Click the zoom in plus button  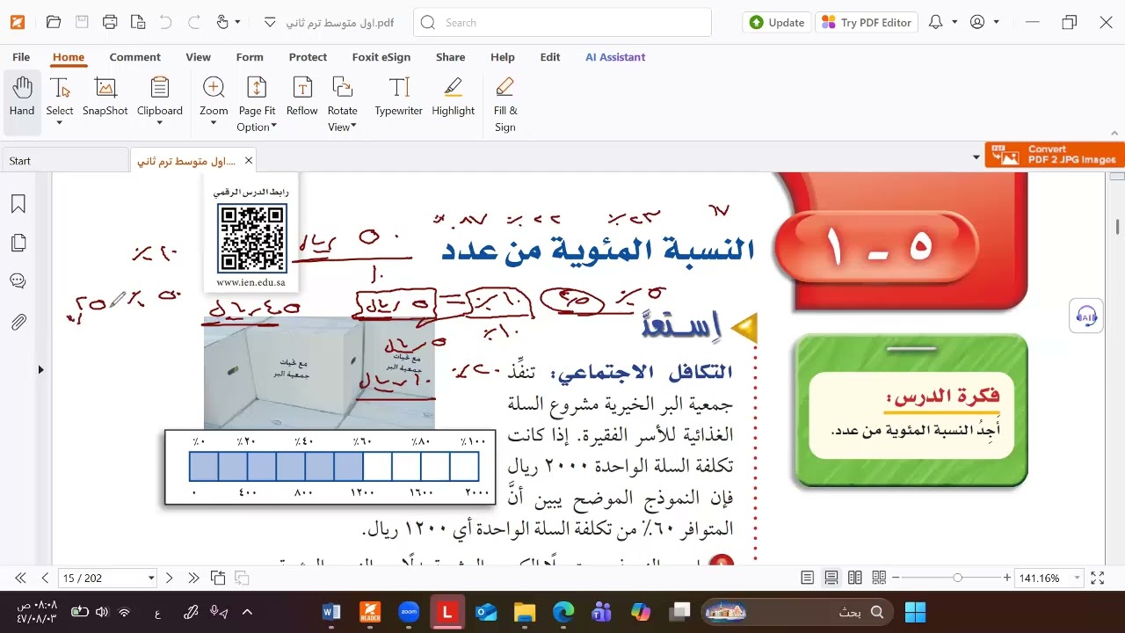pyautogui.click(x=1007, y=578)
